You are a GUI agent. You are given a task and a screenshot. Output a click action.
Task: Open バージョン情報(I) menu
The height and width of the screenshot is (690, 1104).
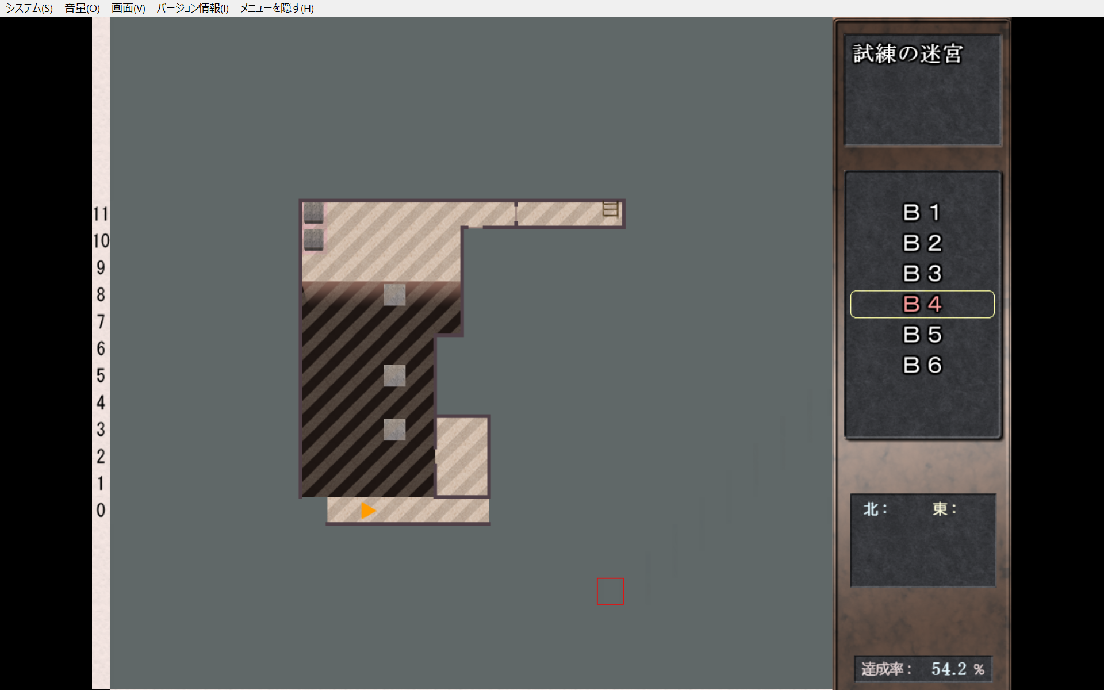coord(193,8)
